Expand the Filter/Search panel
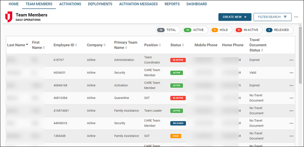Image resolution: width=304 pixels, height=147 pixels. point(272,17)
